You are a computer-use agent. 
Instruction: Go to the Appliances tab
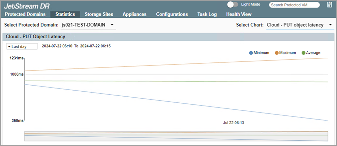point(134,14)
